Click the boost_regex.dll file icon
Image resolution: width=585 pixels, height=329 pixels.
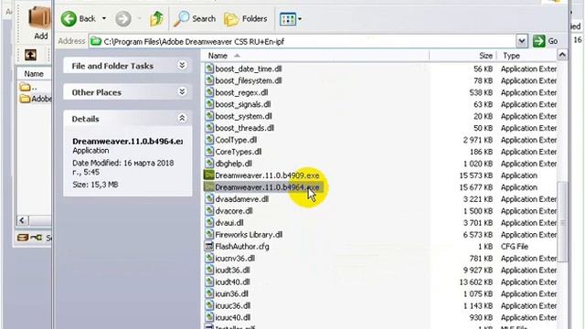tap(209, 92)
